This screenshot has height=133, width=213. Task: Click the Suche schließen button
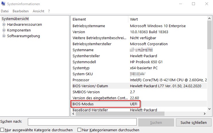193,122
